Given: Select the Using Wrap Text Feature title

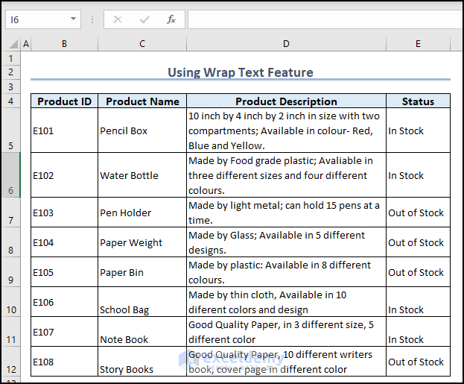Looking at the screenshot, I should 240,72.
